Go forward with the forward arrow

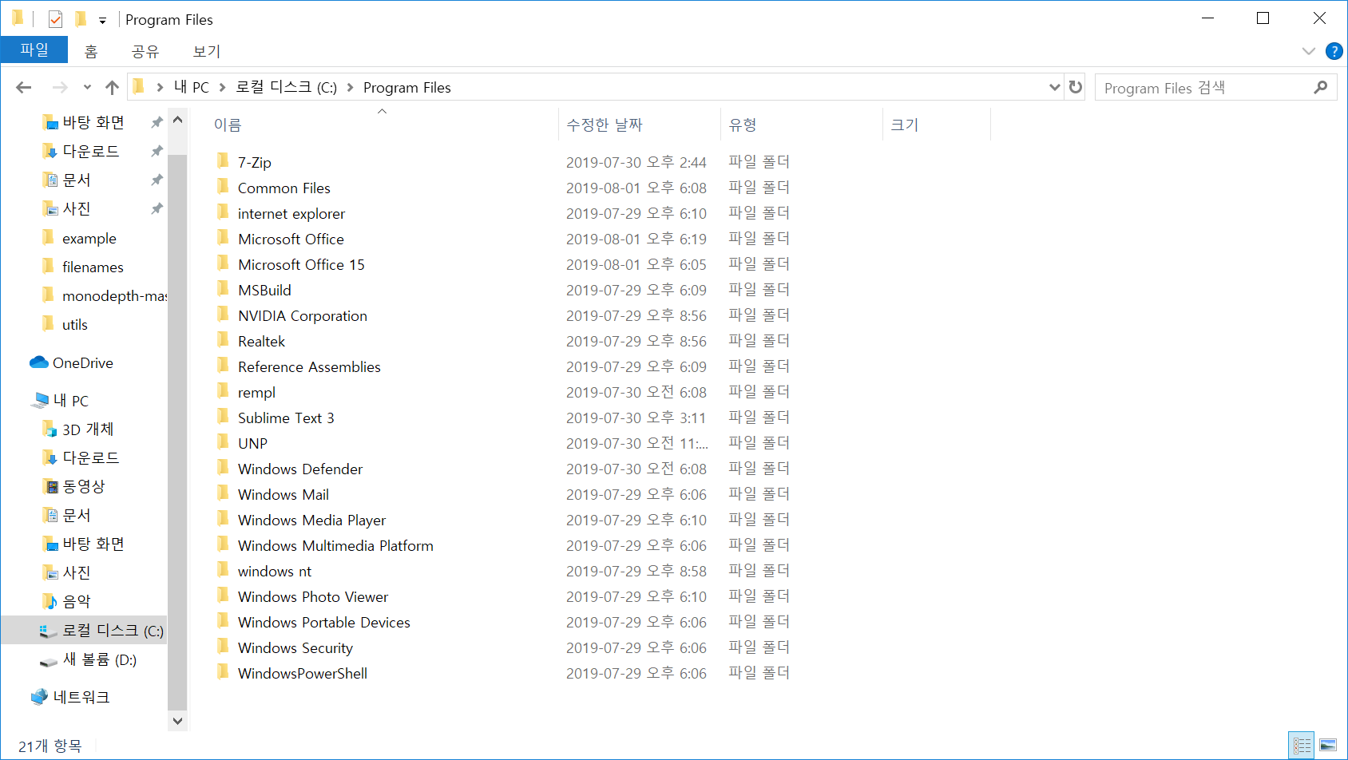coord(60,87)
